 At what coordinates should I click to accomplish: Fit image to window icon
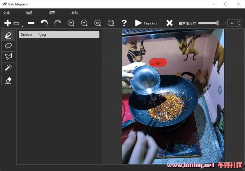[x=111, y=23]
